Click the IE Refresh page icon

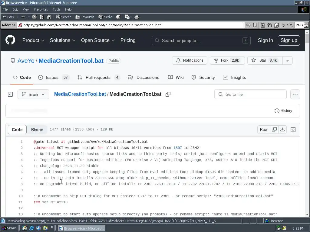pyautogui.click(x=41, y=17)
